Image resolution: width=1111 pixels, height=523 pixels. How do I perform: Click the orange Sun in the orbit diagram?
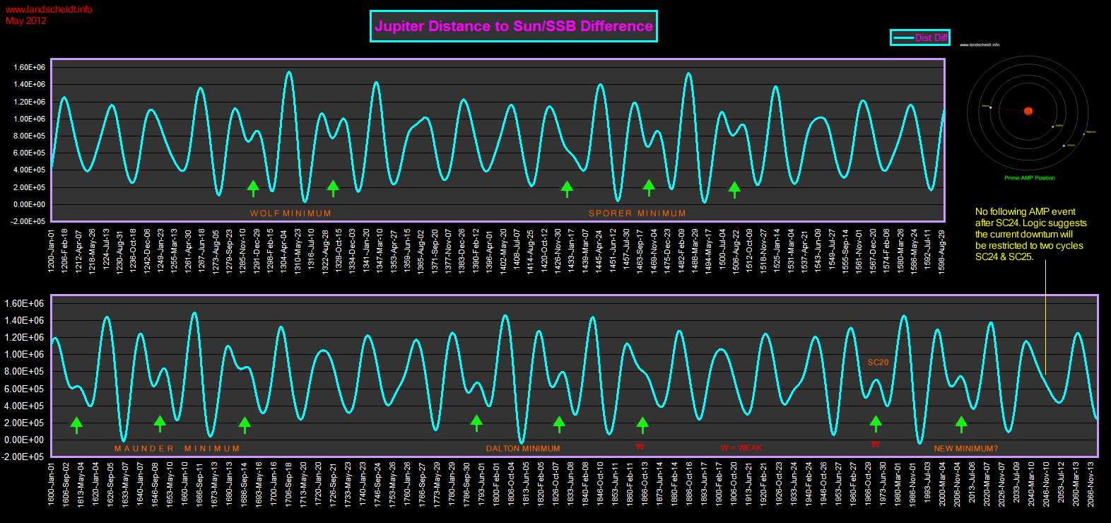pyautogui.click(x=1028, y=111)
